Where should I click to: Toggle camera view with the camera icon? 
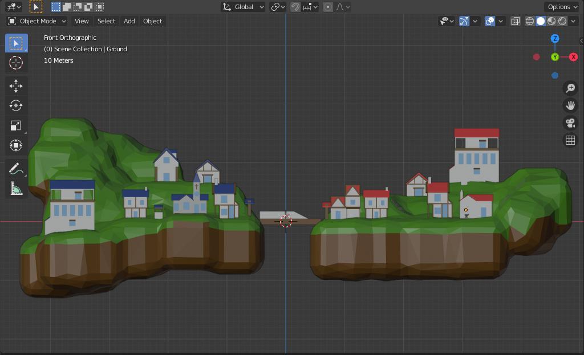[x=570, y=123]
